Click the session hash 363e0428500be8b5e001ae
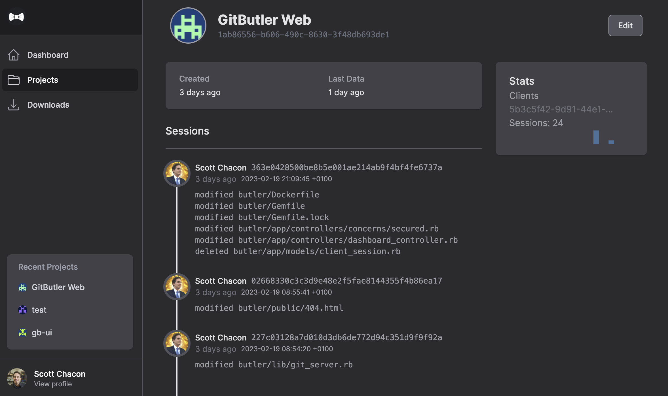Viewport: 668px width, 396px height. (346, 167)
